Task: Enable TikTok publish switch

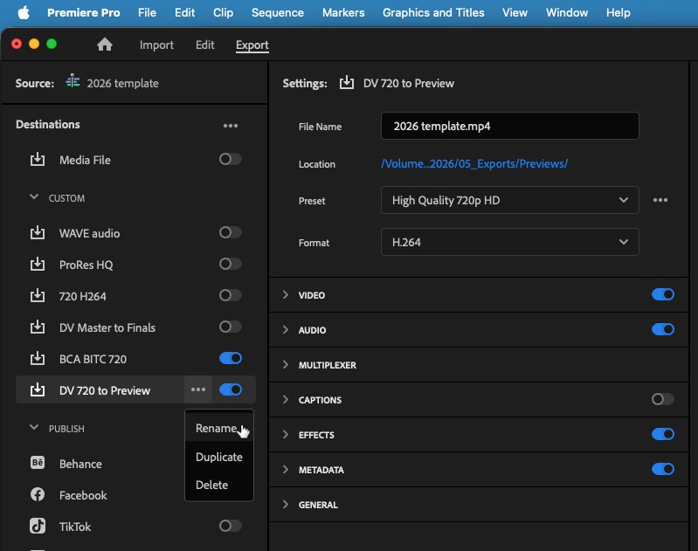Action: tap(230, 526)
